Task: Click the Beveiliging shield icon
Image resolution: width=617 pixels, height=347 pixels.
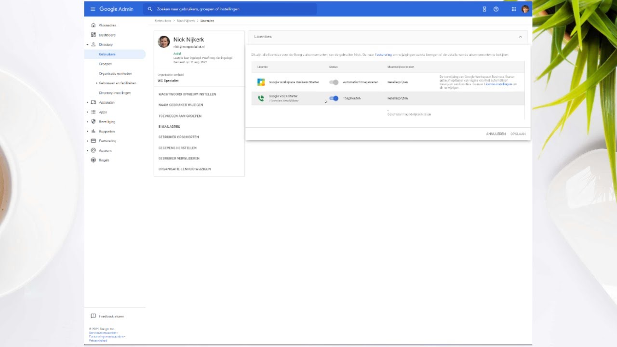Action: [x=94, y=121]
